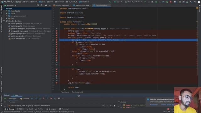Toggle breakpoint on String[] data line
201x113 pixels.
(x=57, y=35)
